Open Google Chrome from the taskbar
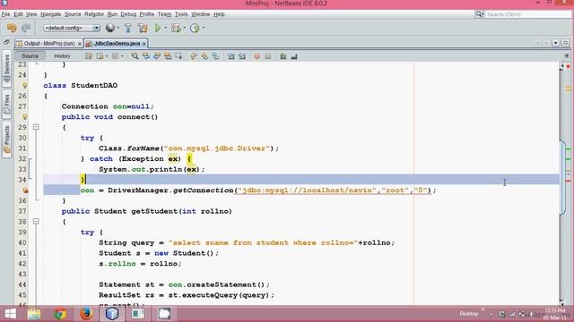The width and height of the screenshot is (574, 322). pos(60,314)
